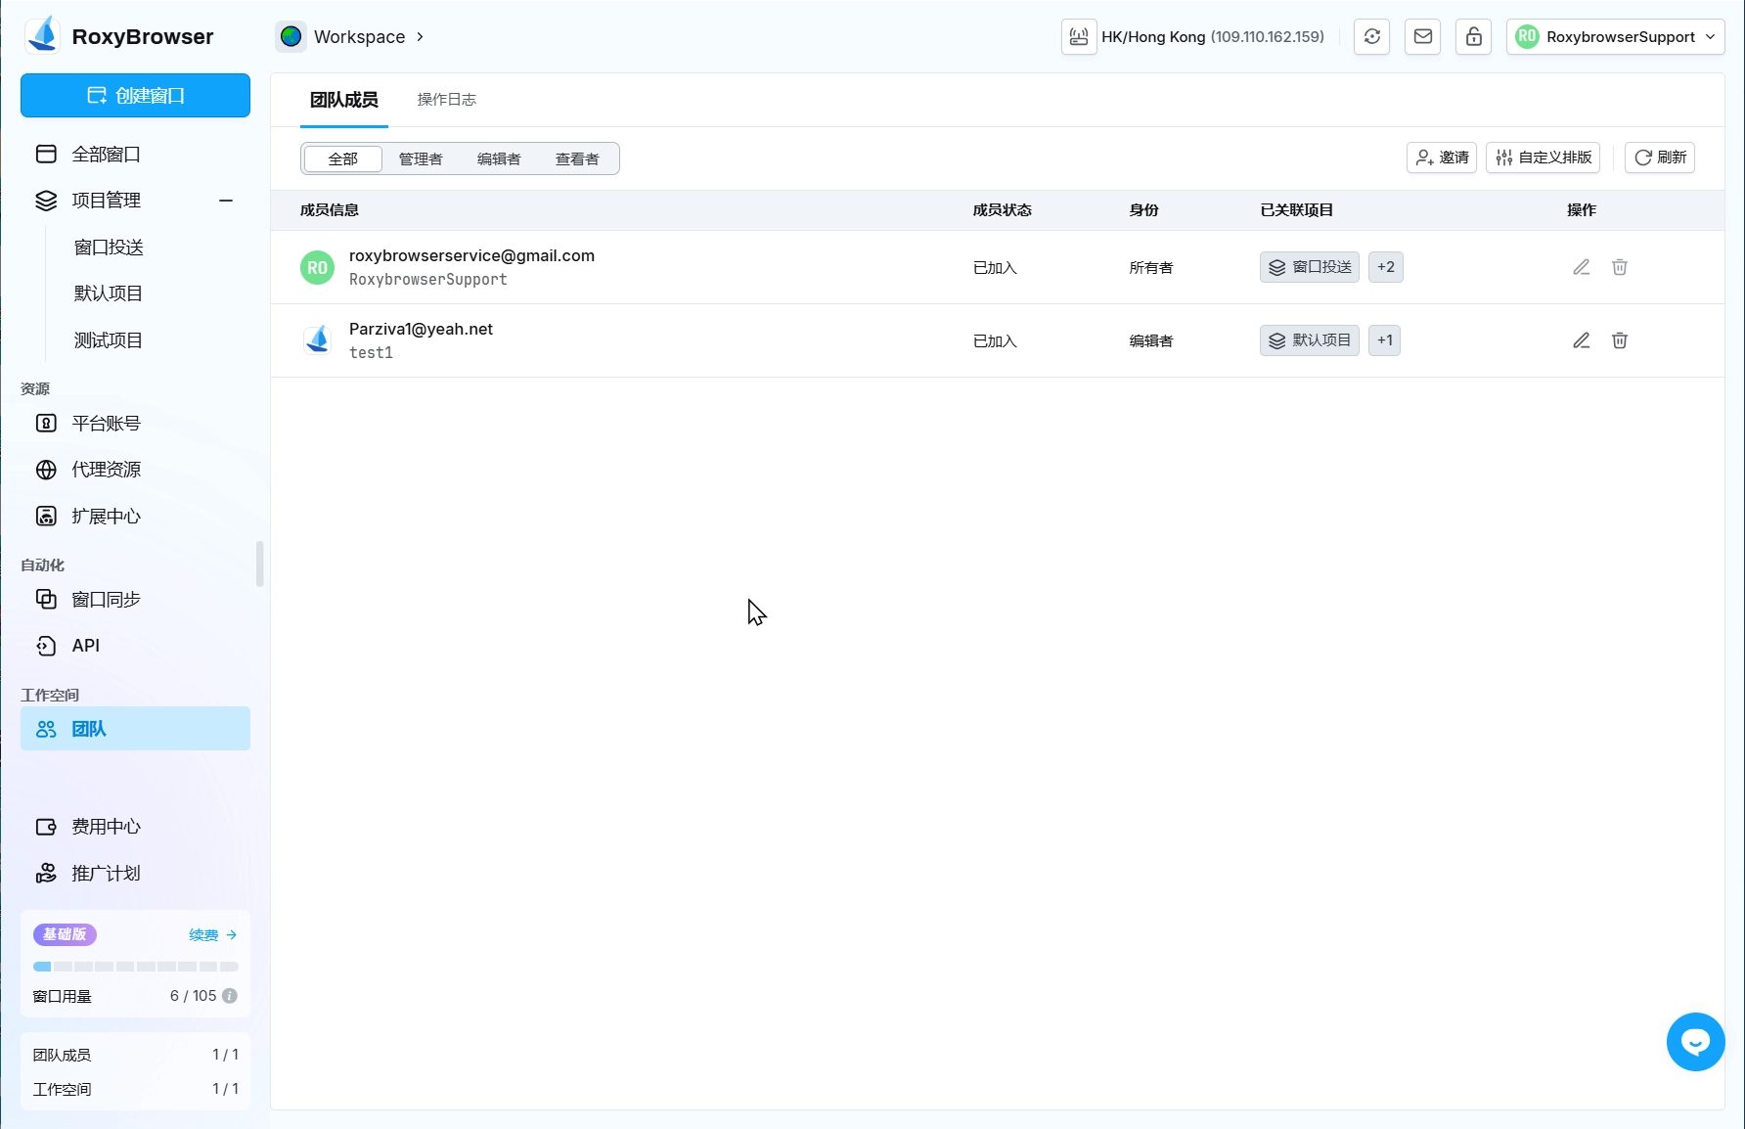Viewport: 1745px width, 1129px height.
Task: Open the mail messages icon
Action: [x=1423, y=37]
